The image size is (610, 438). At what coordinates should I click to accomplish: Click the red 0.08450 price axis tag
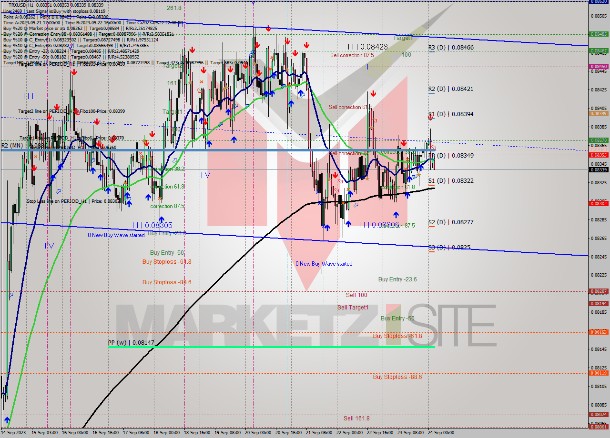(x=598, y=67)
